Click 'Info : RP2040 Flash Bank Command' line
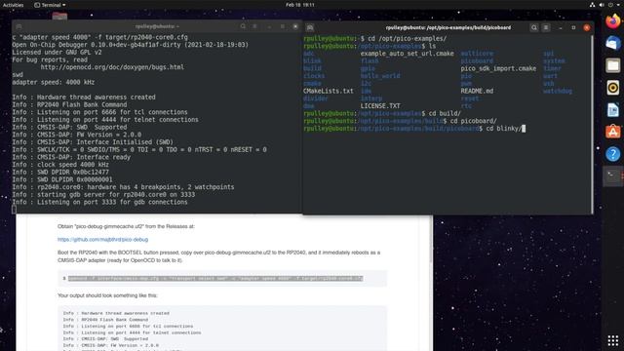This screenshot has height=351, width=624. coord(69,104)
